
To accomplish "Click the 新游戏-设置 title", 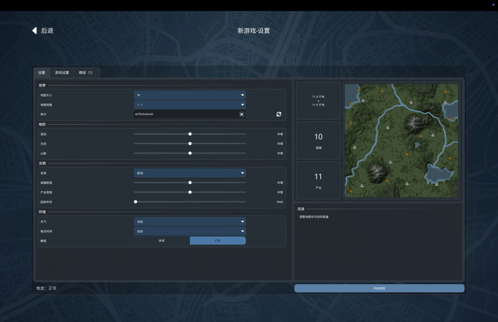I will pyautogui.click(x=254, y=31).
